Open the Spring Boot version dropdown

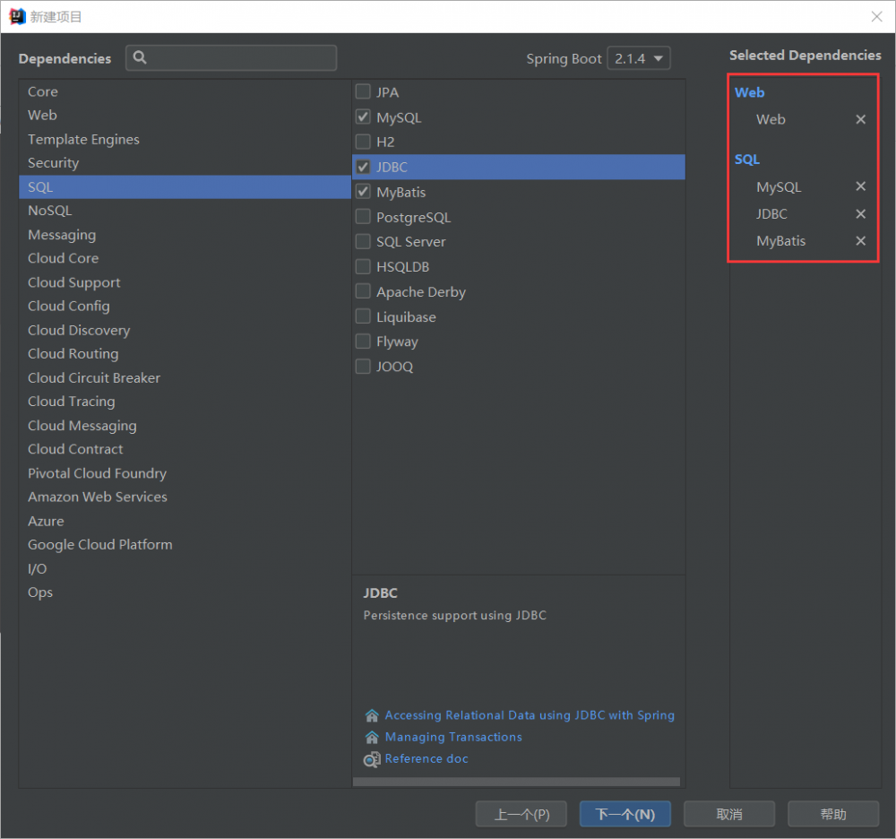pyautogui.click(x=639, y=58)
